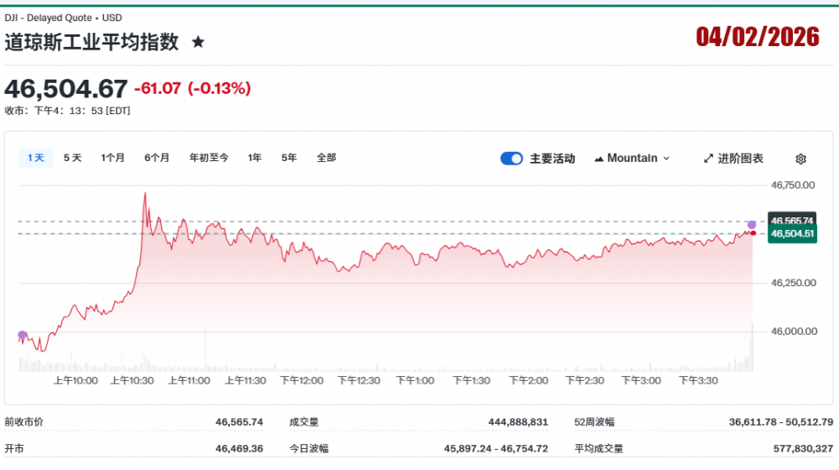This screenshot has height=470, width=839.
Task: Click the 道琼斯工业平均指数 title
Action: (91, 42)
